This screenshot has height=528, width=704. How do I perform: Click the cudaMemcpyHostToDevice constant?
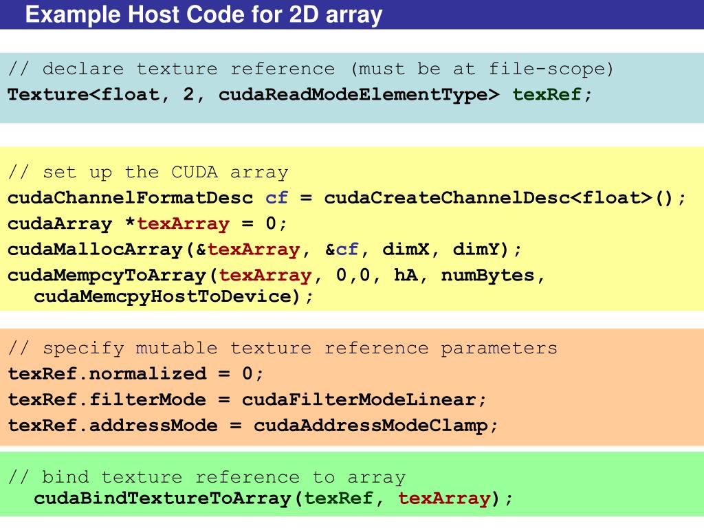(162, 296)
